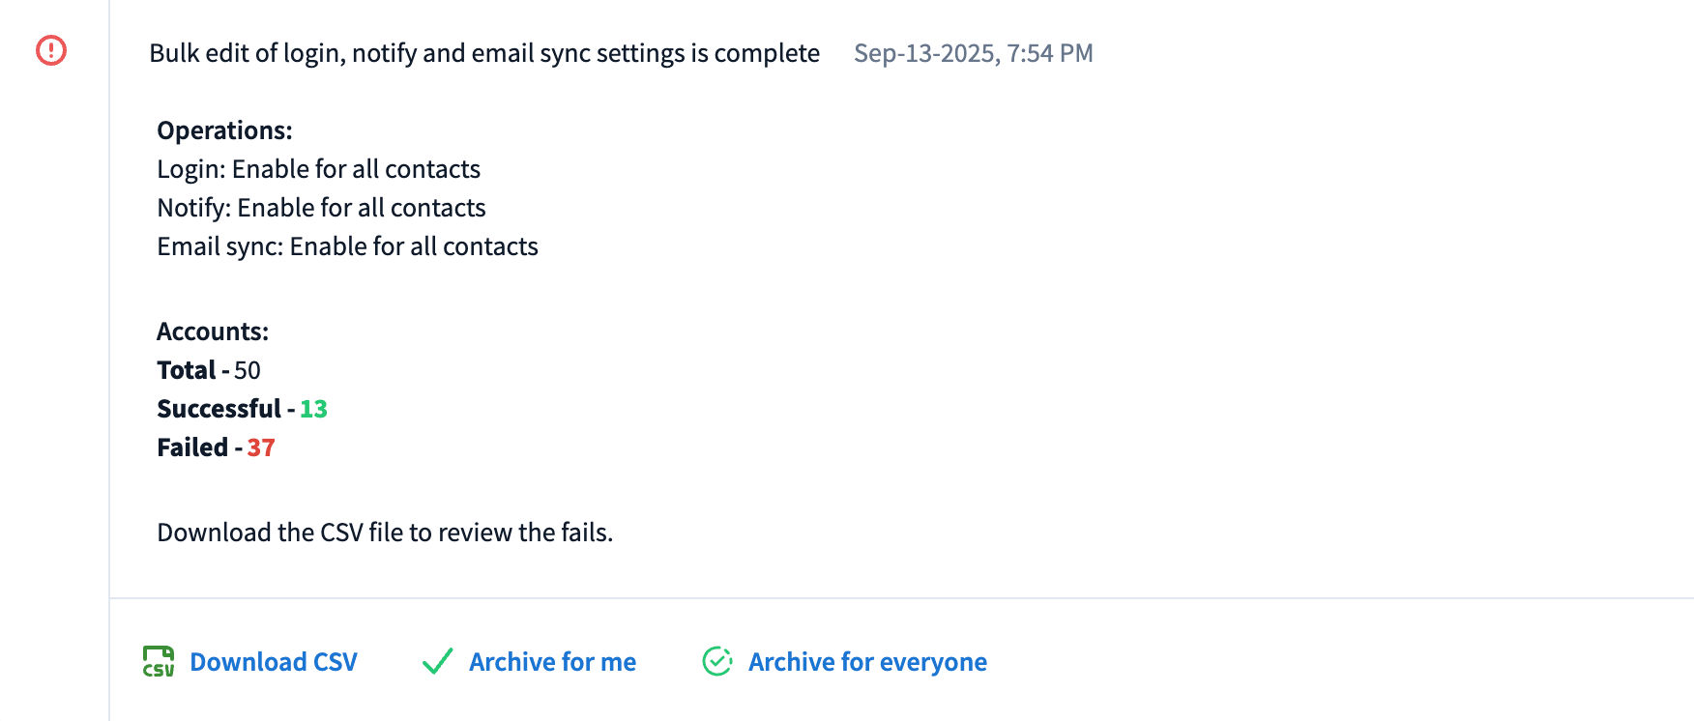Click the Successful label
The height and width of the screenshot is (721, 1694).
[219, 409]
